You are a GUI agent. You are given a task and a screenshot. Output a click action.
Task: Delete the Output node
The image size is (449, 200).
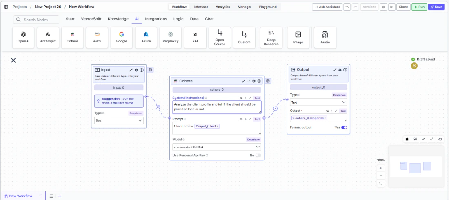[x=345, y=70]
